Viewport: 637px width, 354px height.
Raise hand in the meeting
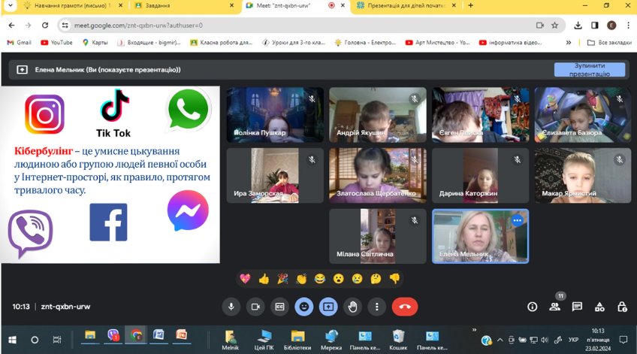point(352,307)
